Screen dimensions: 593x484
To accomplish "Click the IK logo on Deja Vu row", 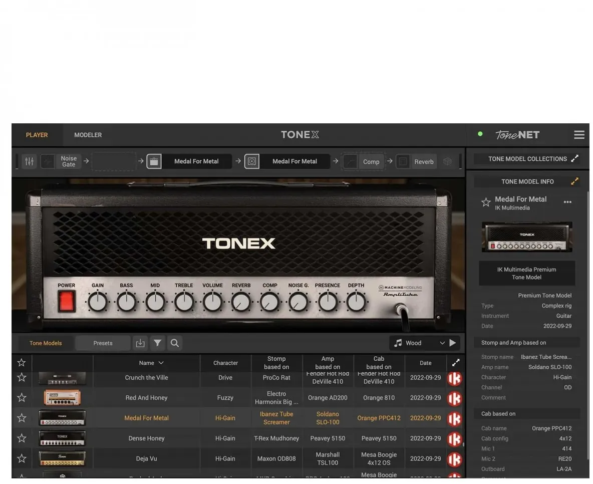I will (x=455, y=459).
